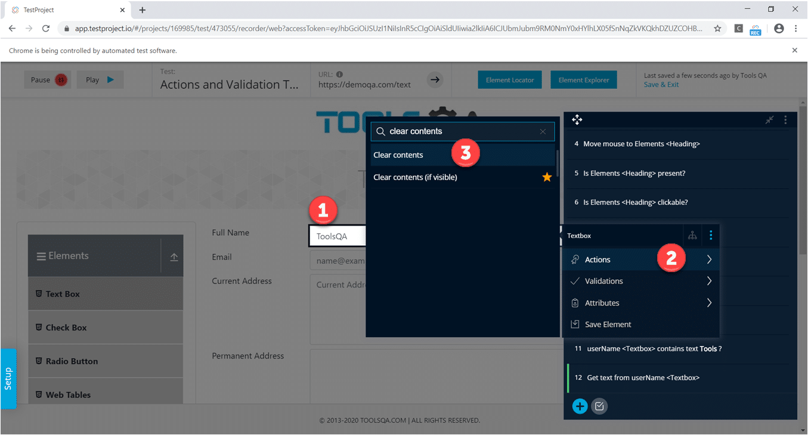808x435 pixels.
Task: Clear the search box with X icon
Action: 543,131
